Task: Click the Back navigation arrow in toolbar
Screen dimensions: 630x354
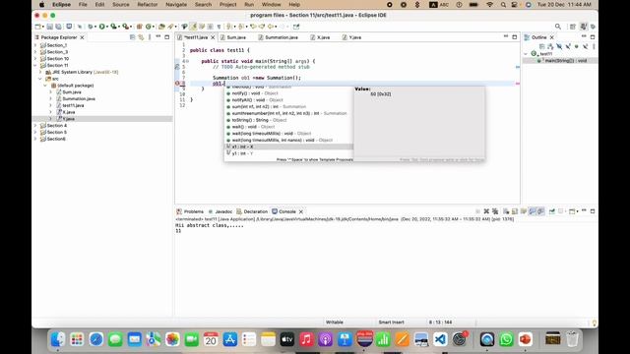Action: click(x=271, y=27)
